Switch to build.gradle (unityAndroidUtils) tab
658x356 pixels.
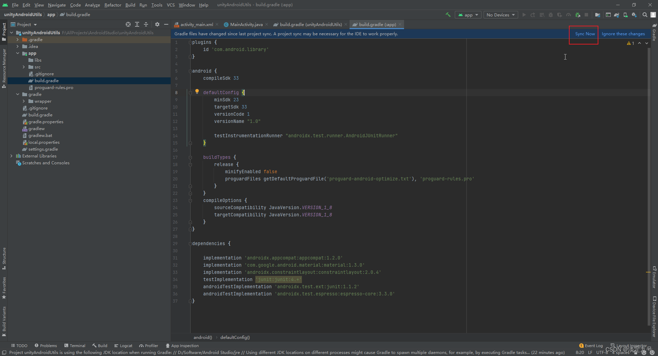pos(310,24)
